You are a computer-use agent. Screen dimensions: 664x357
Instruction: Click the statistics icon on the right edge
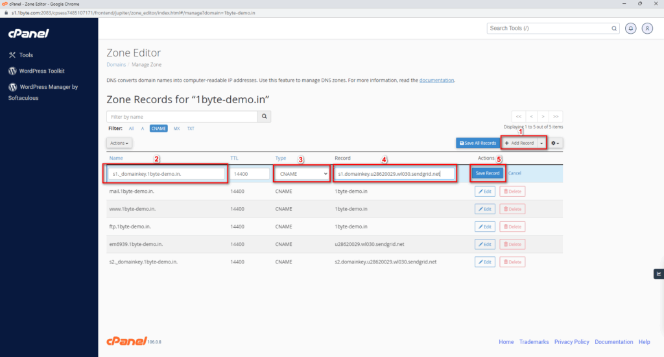[659, 274]
